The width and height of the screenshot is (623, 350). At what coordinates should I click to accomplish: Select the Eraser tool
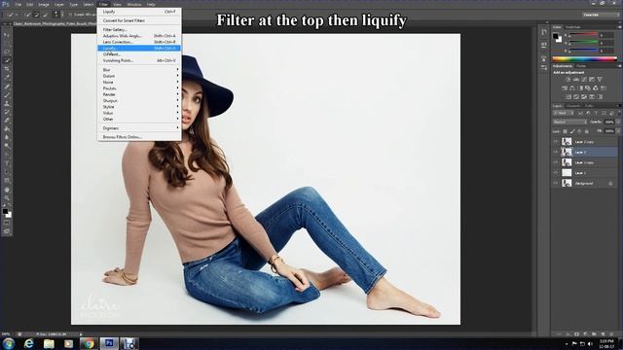(7, 121)
